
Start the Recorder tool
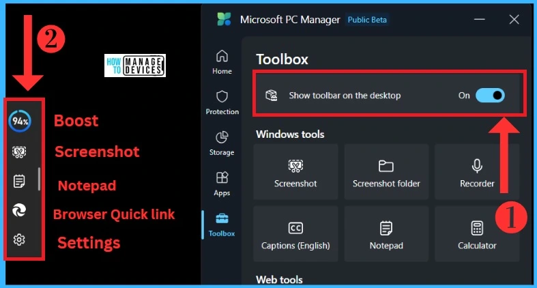[x=477, y=172]
